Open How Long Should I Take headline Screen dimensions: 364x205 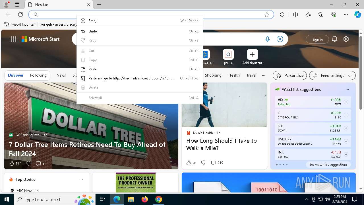point(222,144)
